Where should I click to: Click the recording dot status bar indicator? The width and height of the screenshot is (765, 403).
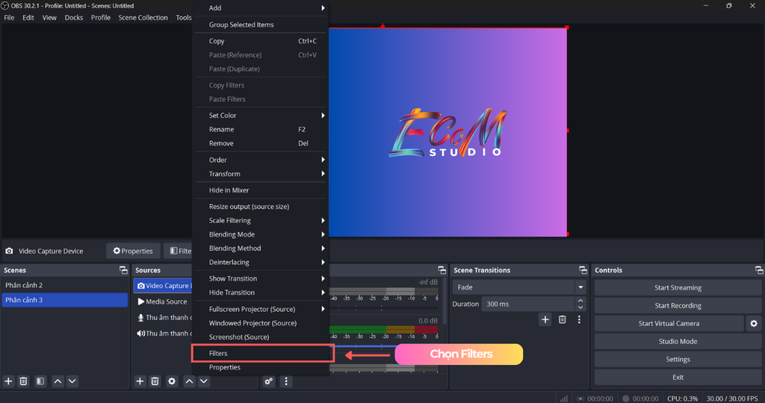(626, 399)
